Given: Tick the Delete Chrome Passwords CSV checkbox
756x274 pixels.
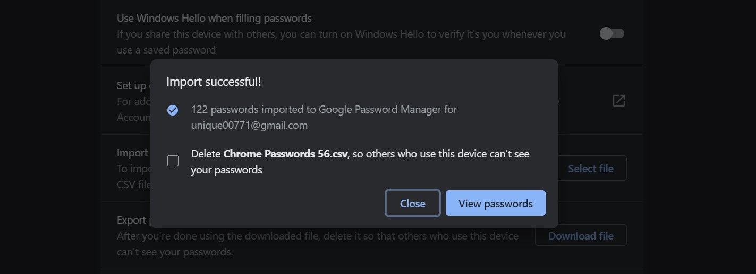Looking at the screenshot, I should 173,161.
